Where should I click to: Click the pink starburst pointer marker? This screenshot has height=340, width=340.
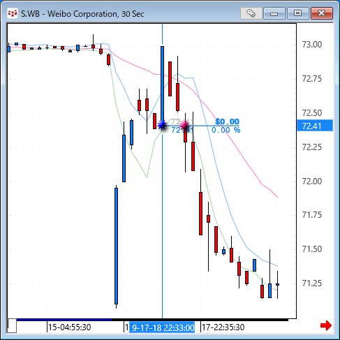click(x=184, y=125)
